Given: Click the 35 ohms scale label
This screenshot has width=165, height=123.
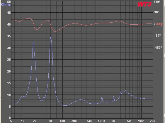Looking at the screenshot, I should pos(9,36).
